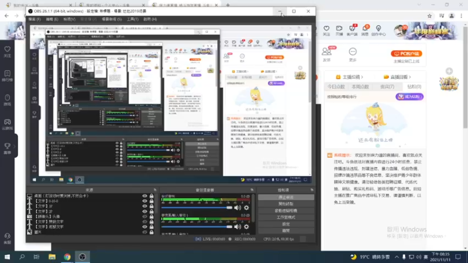Unlock the 【文字】2P source lock icon

click(152, 211)
